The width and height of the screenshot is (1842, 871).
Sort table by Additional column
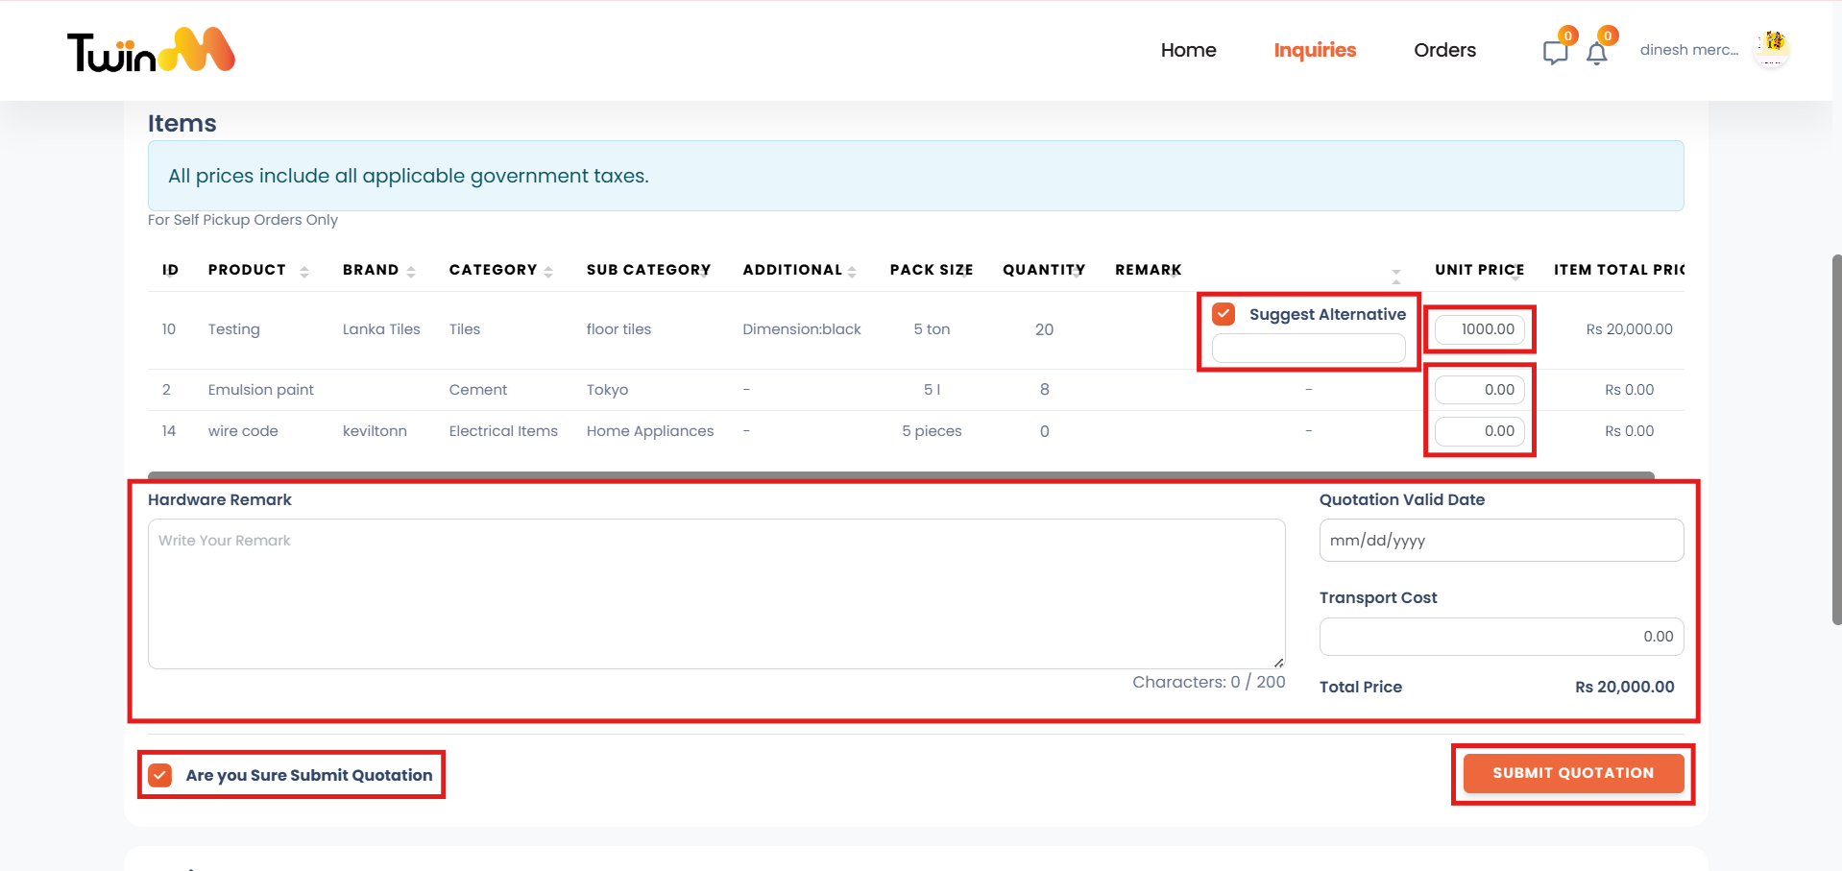[x=852, y=271]
